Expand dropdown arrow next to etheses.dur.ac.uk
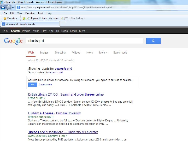This screenshot has height=141, width=188. tap(53, 117)
